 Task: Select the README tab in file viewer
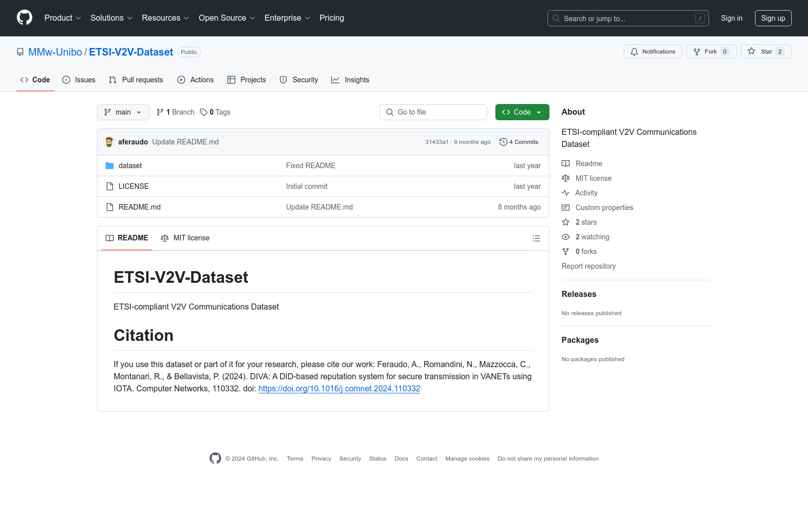pos(127,238)
